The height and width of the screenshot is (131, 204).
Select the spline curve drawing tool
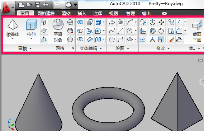[112, 31]
